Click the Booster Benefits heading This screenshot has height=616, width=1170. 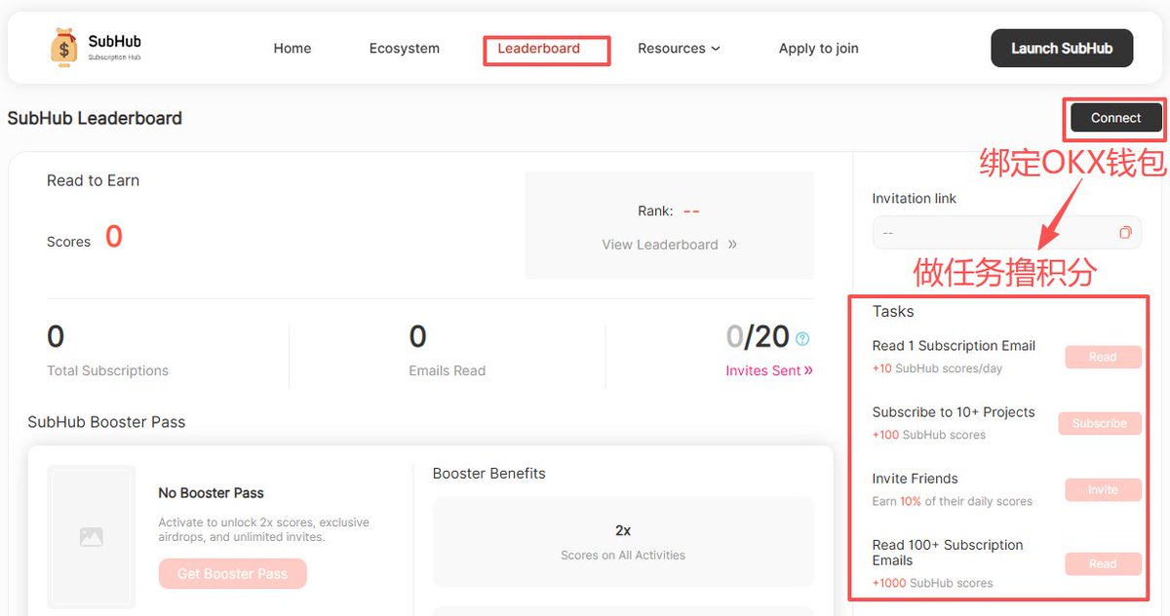tap(488, 474)
